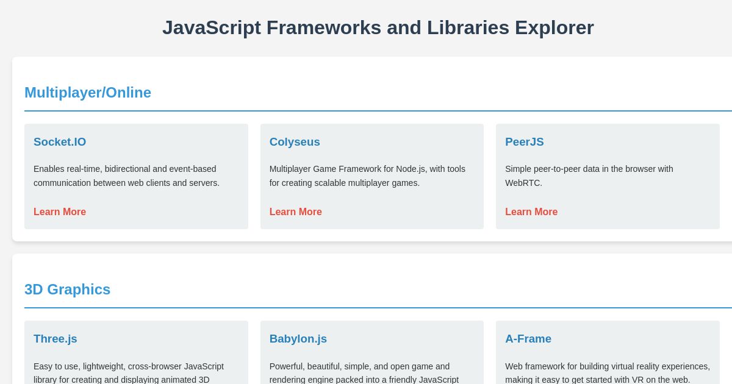Click the 3D Graphics section heading
Image resolution: width=732 pixels, height=384 pixels.
[x=68, y=290]
